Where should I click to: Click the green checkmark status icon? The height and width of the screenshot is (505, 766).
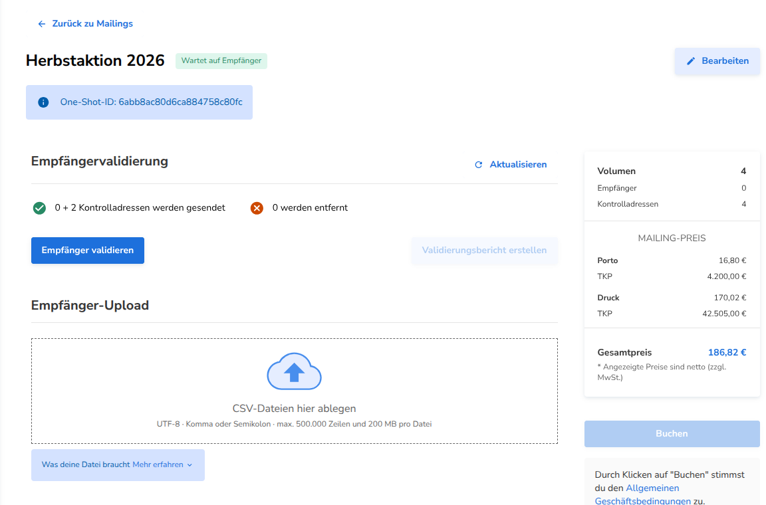tap(40, 208)
